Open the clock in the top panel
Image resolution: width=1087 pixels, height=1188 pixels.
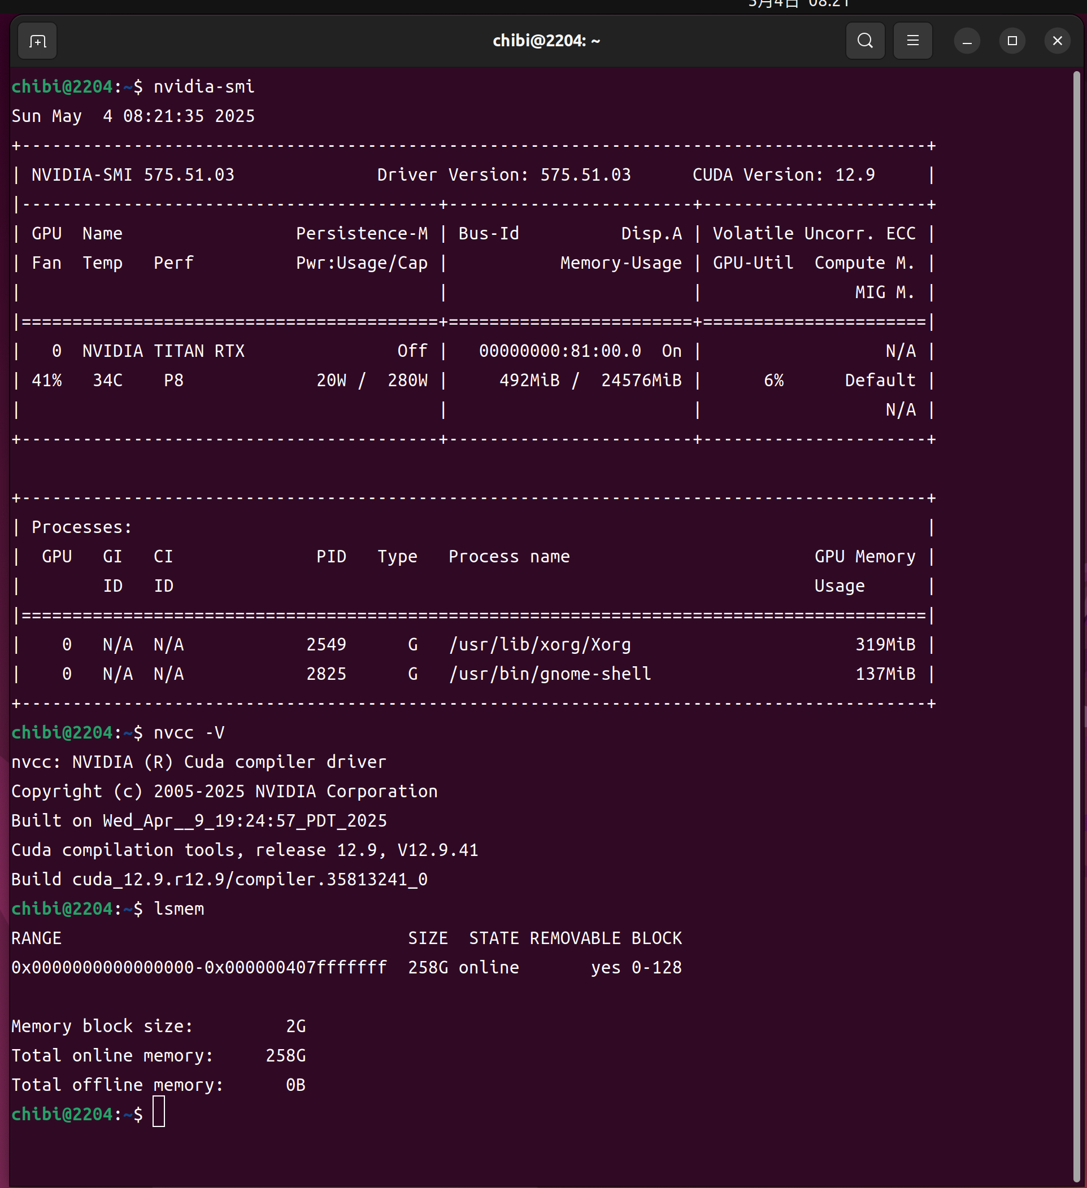(799, 4)
